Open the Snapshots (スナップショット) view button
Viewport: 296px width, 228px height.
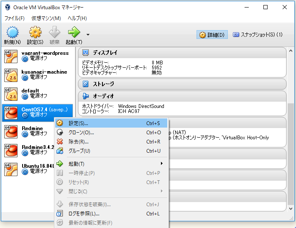pyautogui.click(x=258, y=35)
